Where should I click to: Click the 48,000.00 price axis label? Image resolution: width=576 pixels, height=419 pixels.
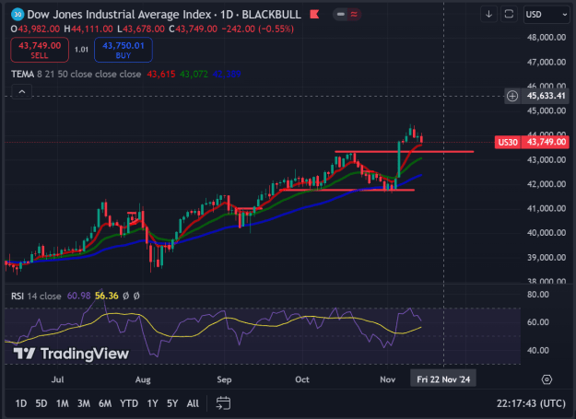547,38
